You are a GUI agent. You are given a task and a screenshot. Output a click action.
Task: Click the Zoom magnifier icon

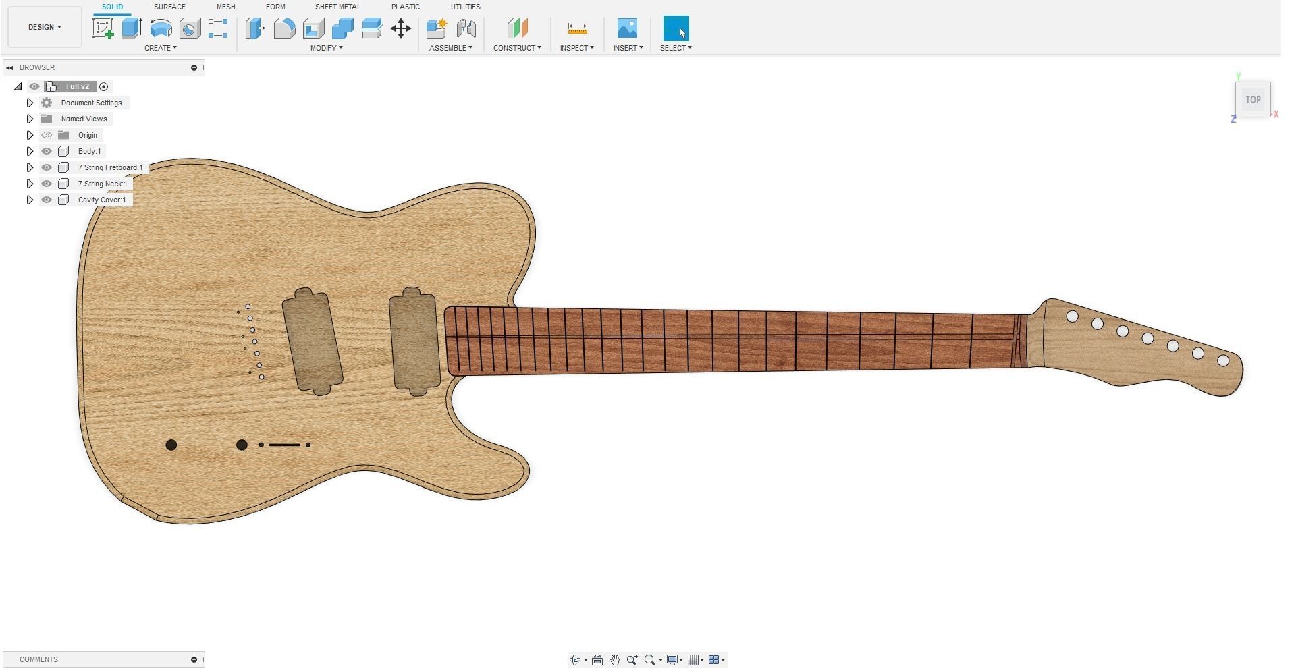click(x=632, y=659)
